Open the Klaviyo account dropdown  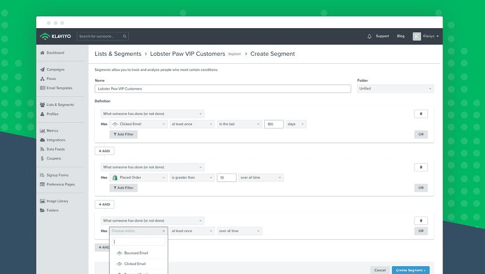431,36
